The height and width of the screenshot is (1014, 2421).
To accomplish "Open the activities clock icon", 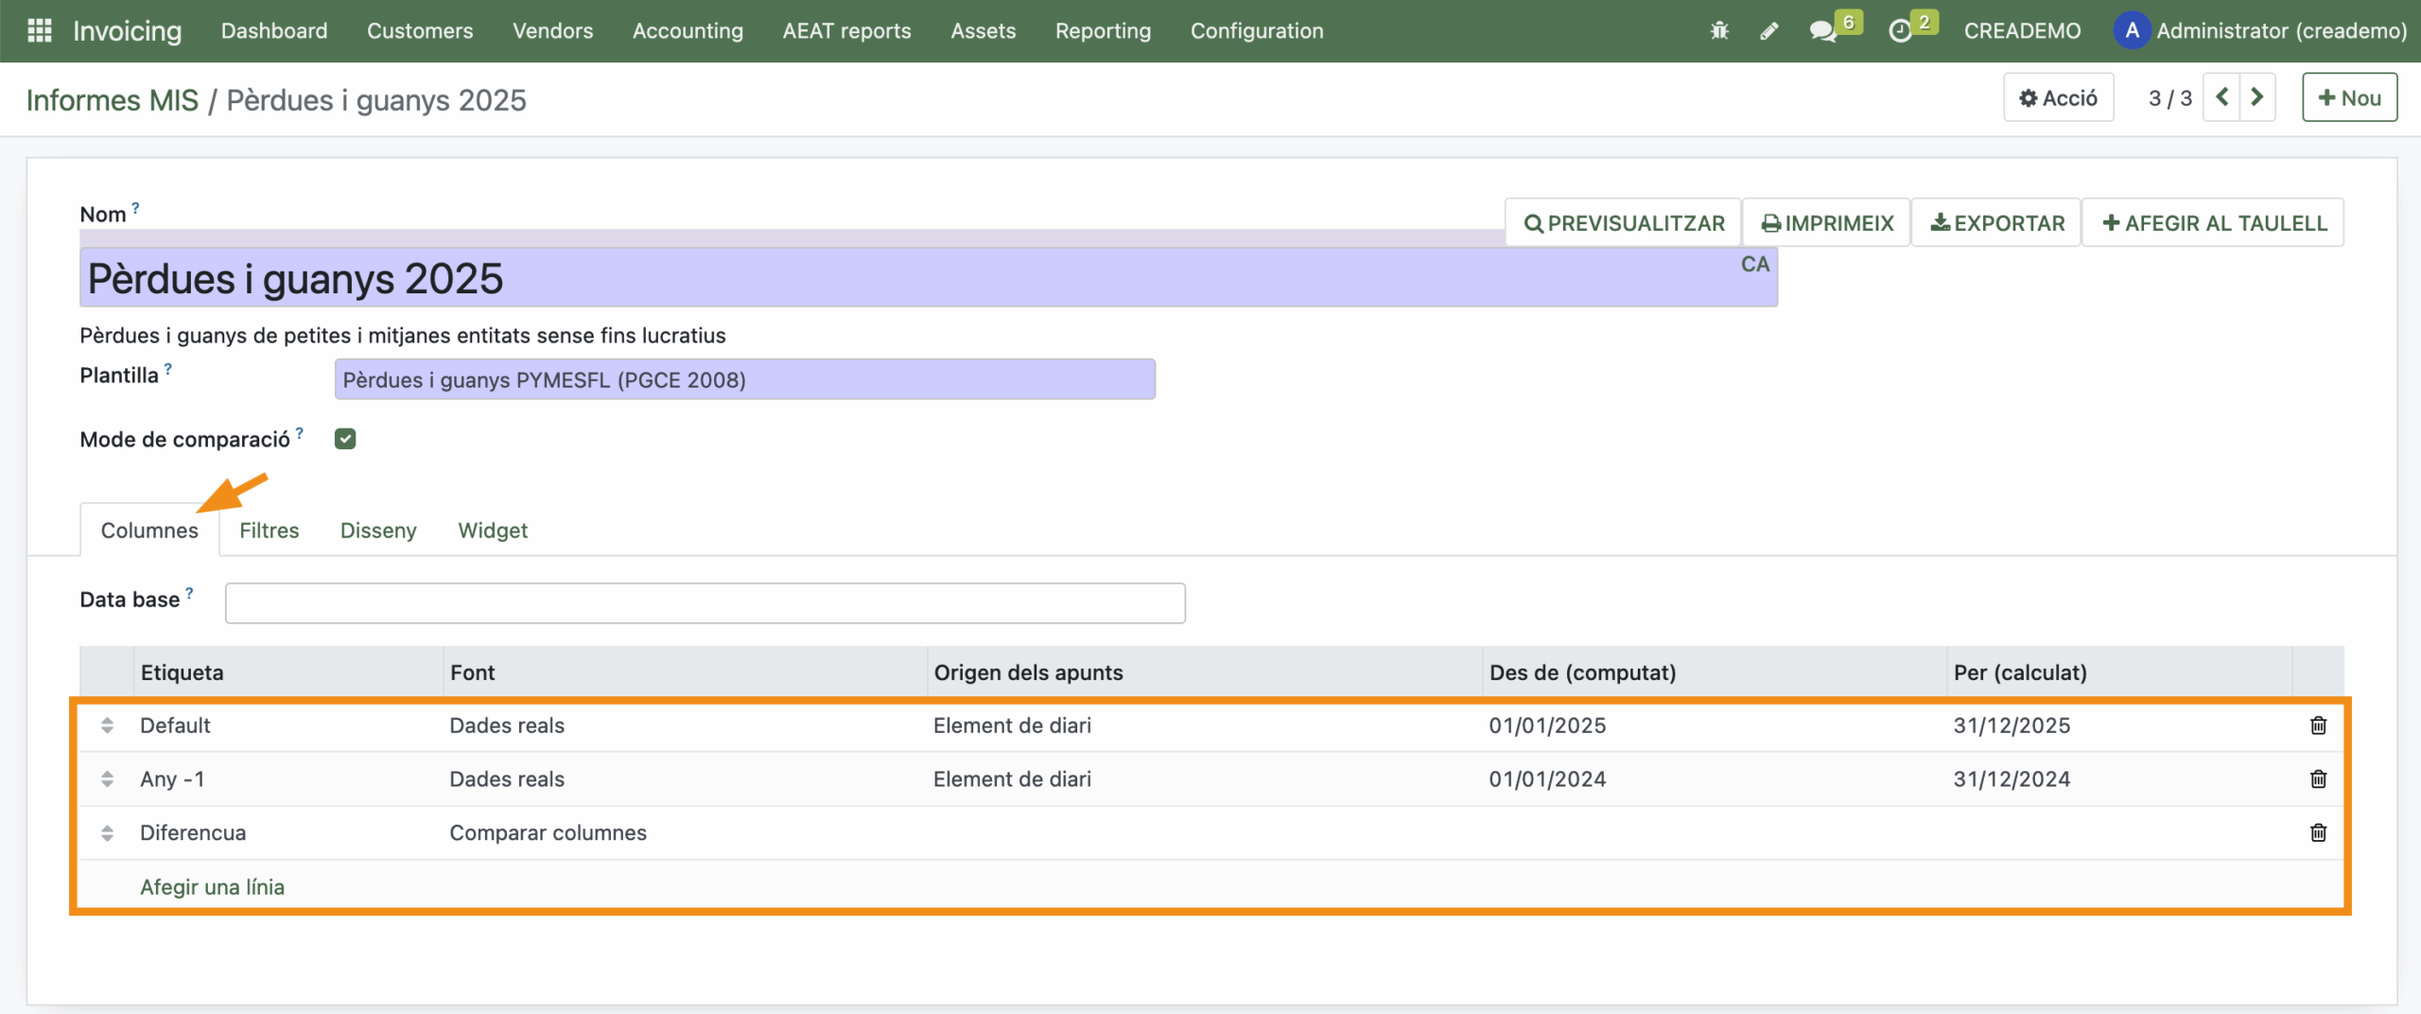I will coord(1899,31).
